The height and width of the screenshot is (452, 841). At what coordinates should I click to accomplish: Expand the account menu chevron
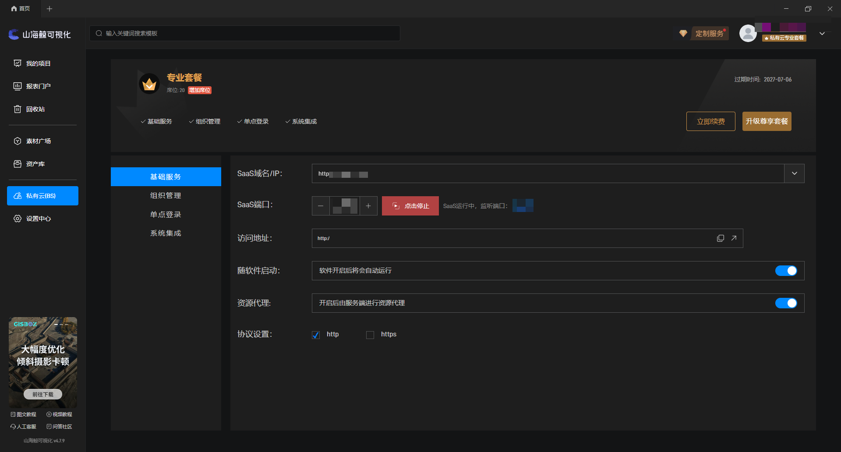(x=822, y=34)
